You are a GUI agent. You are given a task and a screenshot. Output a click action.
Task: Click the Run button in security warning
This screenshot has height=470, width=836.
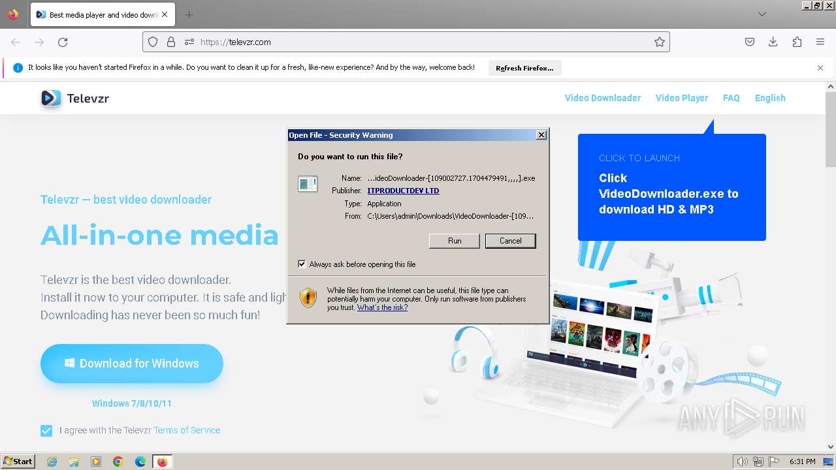point(455,241)
